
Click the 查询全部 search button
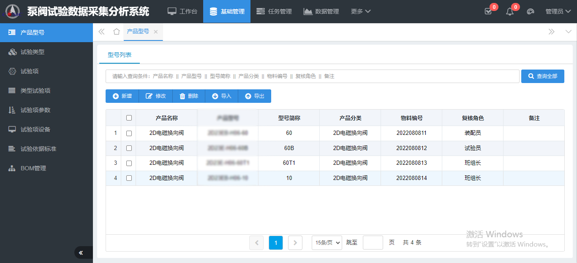pyautogui.click(x=542, y=76)
